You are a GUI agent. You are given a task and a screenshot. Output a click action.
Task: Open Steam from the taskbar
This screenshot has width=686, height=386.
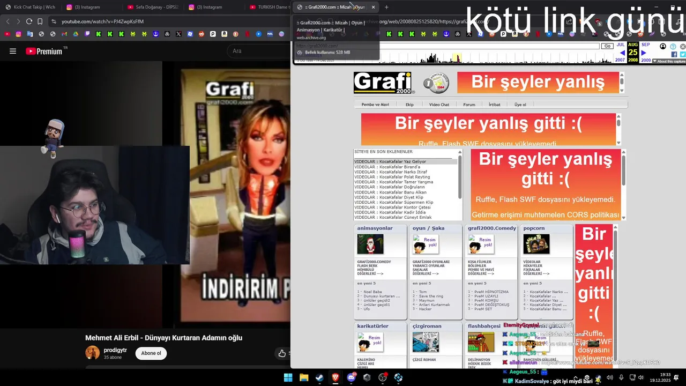tap(319, 377)
